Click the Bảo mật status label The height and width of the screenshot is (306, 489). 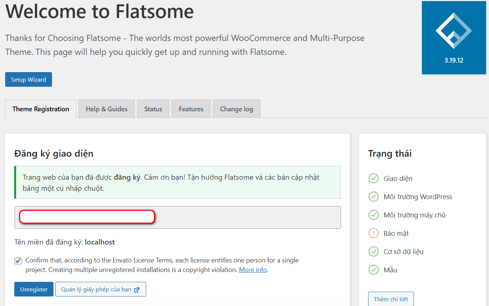click(x=396, y=234)
